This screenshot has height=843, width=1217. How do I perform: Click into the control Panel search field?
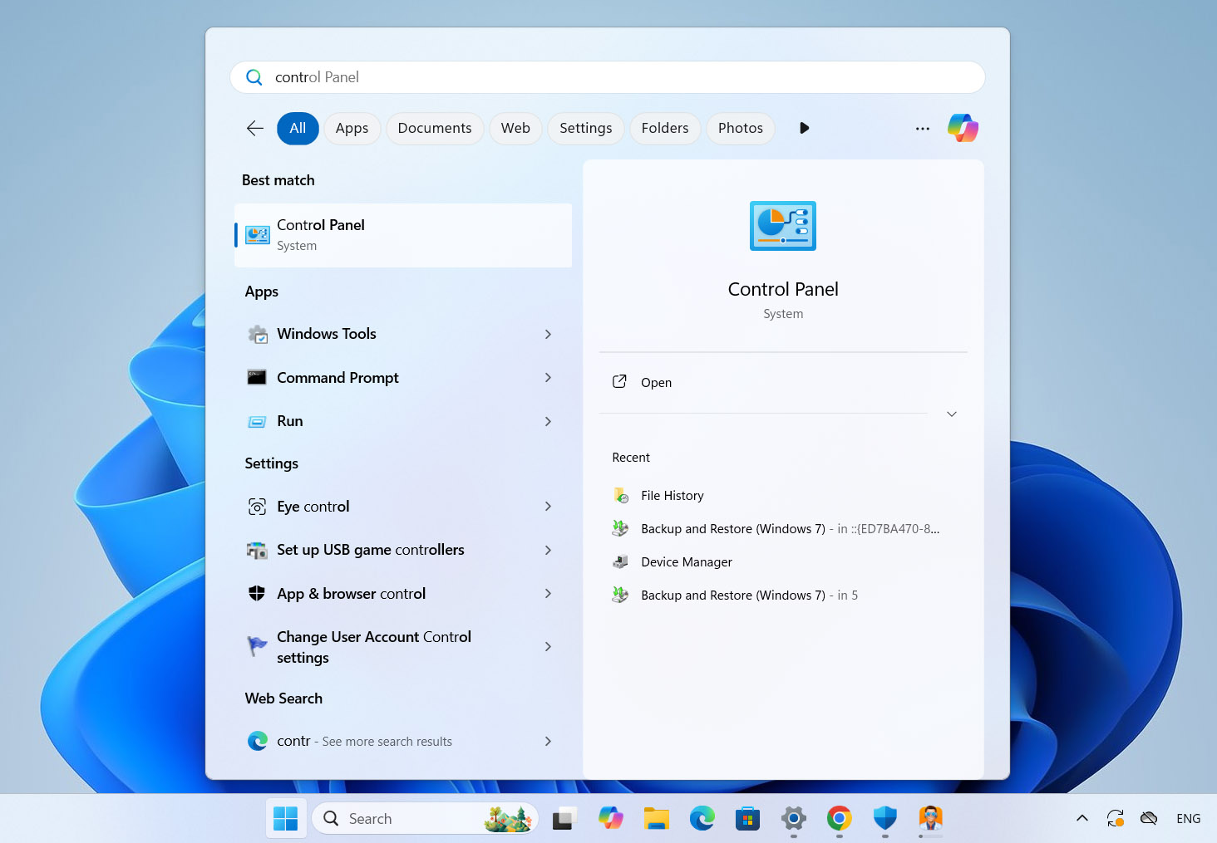[608, 77]
